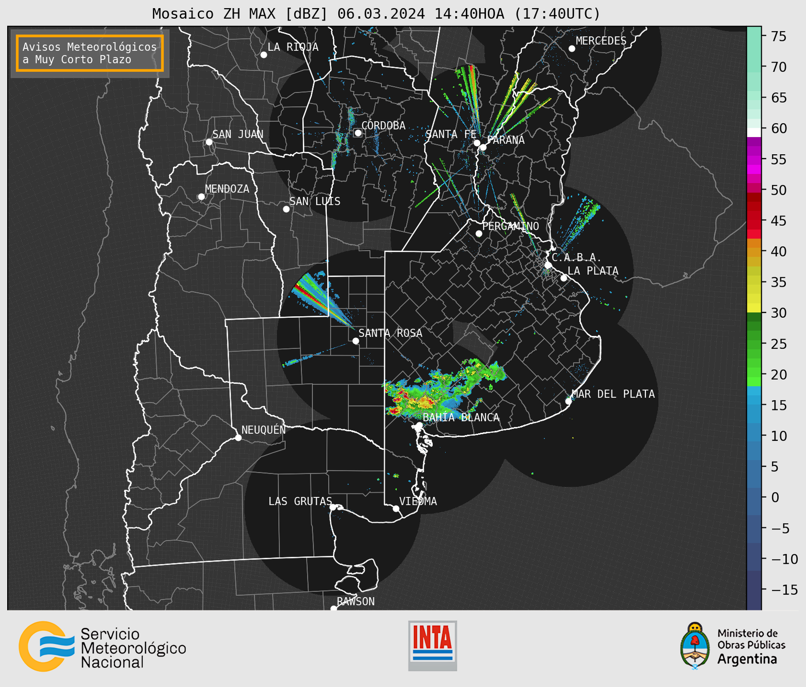The image size is (806, 687).
Task: Click the LAS GRUTAS city marker dot
Action: click(x=333, y=507)
